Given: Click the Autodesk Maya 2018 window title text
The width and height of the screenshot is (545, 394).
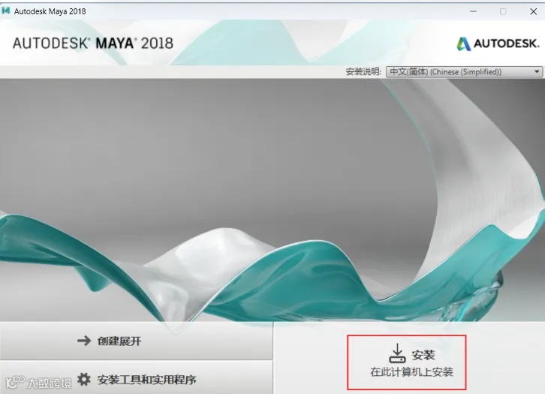Looking at the screenshot, I should pyautogui.click(x=50, y=11).
